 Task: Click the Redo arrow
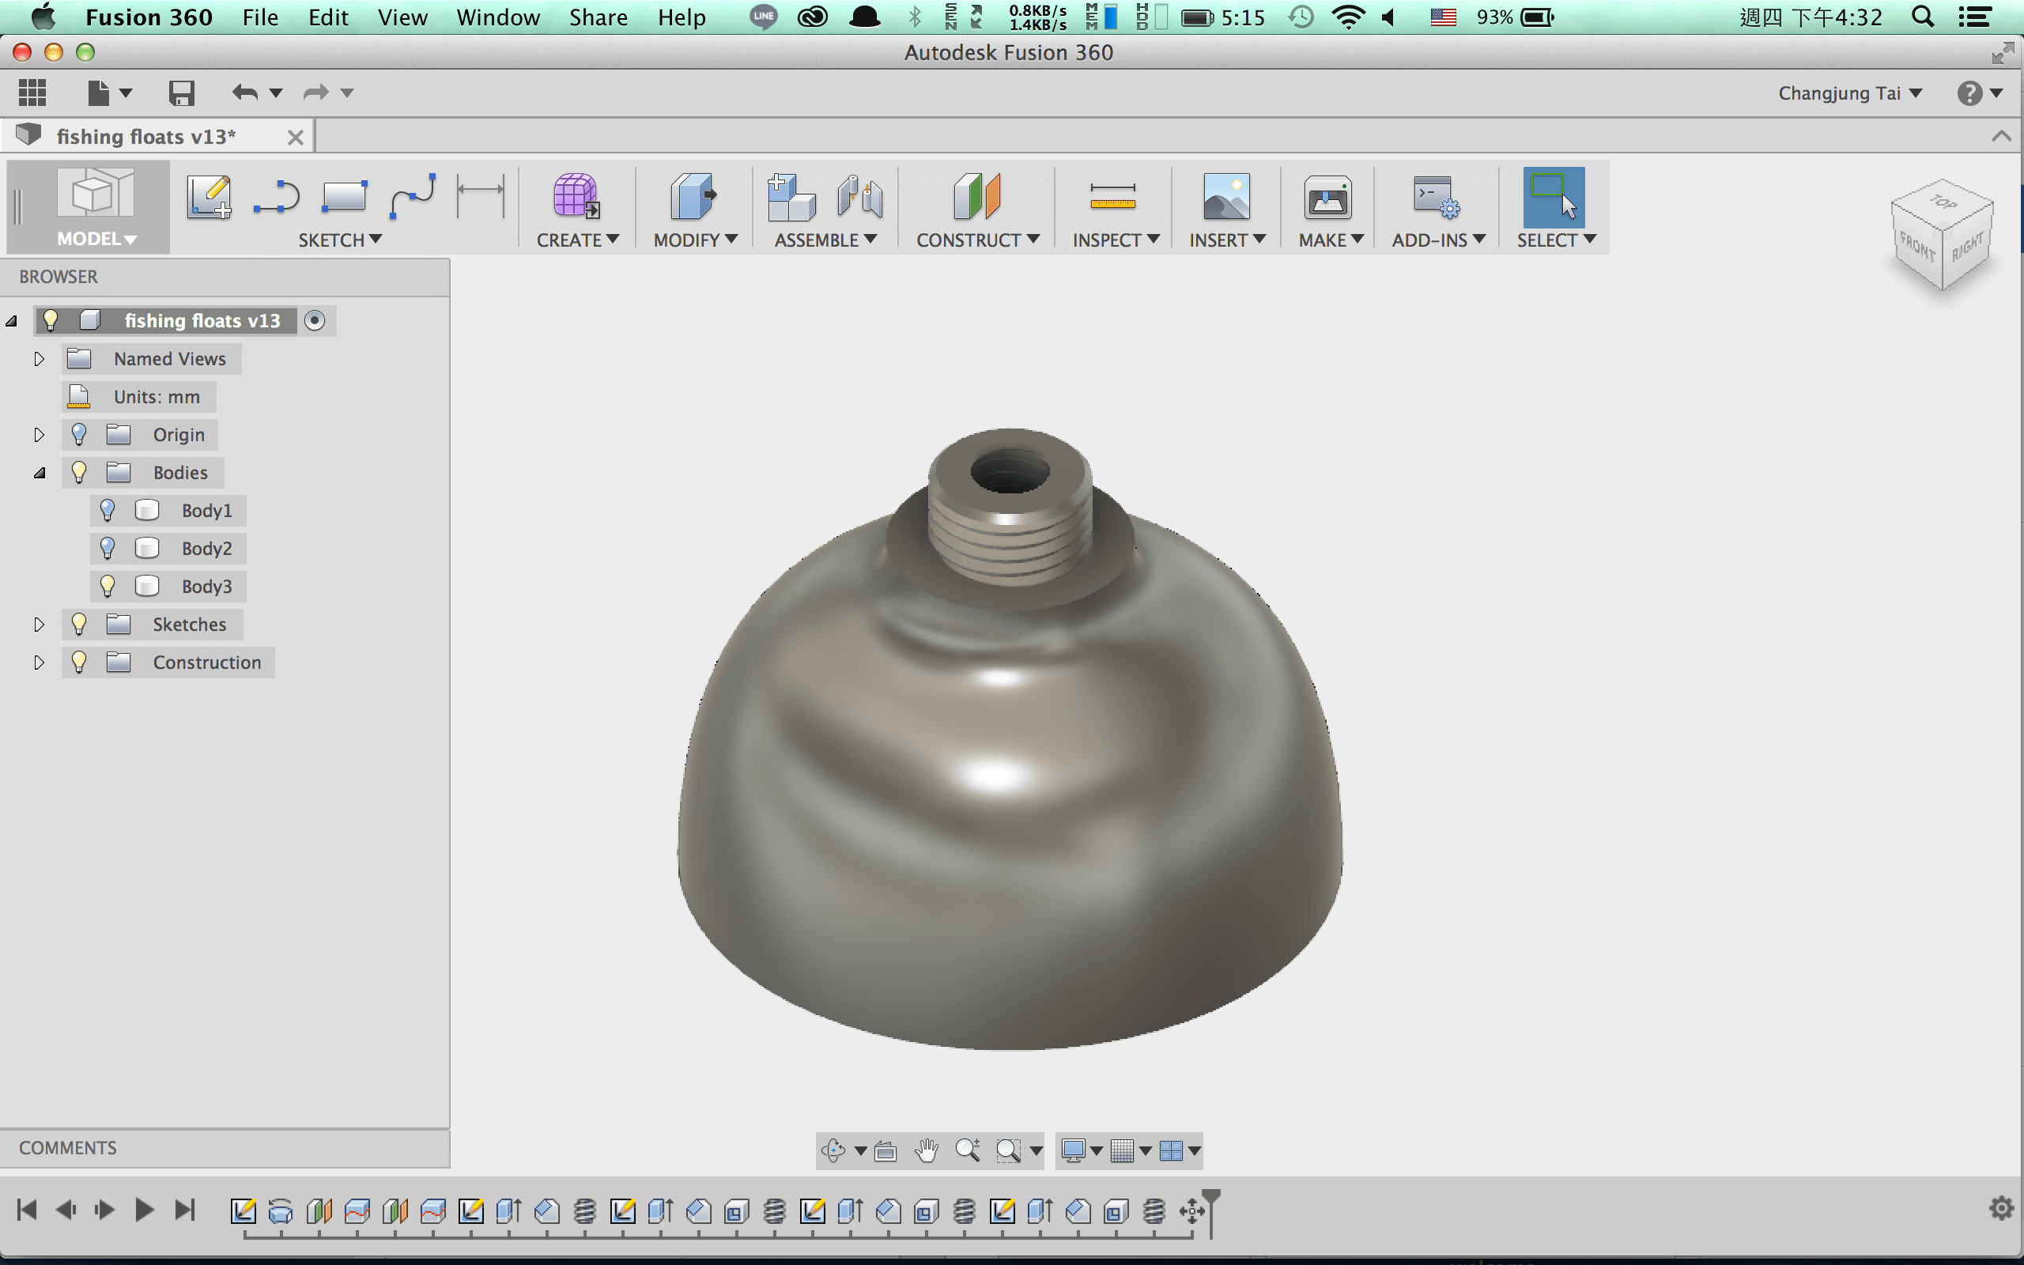pyautogui.click(x=316, y=92)
